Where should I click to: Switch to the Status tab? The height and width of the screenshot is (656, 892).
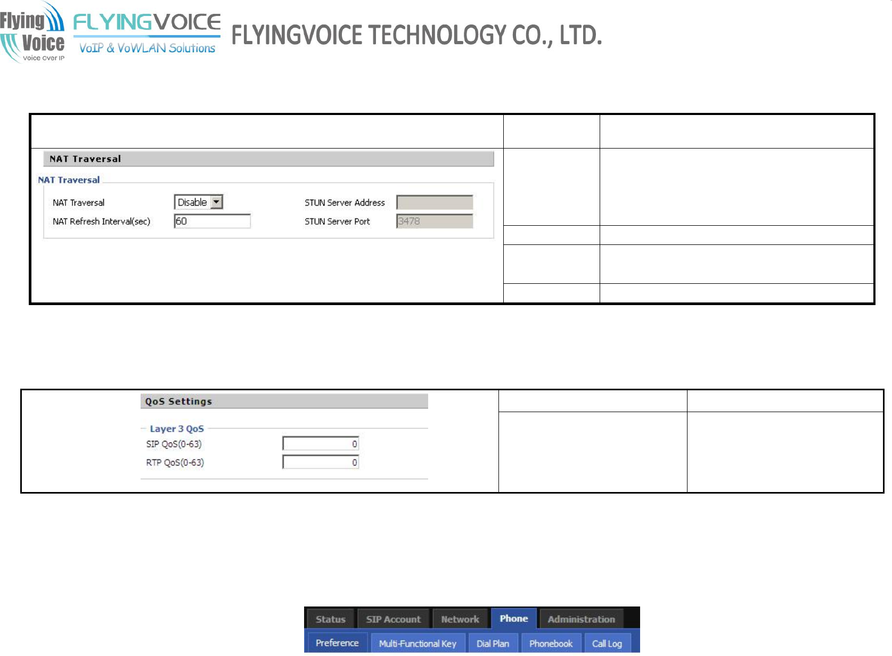tap(330, 619)
